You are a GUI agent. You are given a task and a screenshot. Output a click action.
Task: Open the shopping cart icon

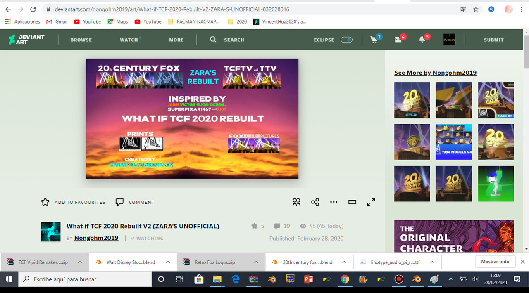point(374,40)
